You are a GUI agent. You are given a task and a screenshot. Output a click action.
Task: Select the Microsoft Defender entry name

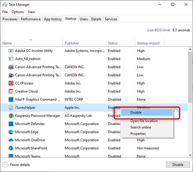tap(30, 124)
